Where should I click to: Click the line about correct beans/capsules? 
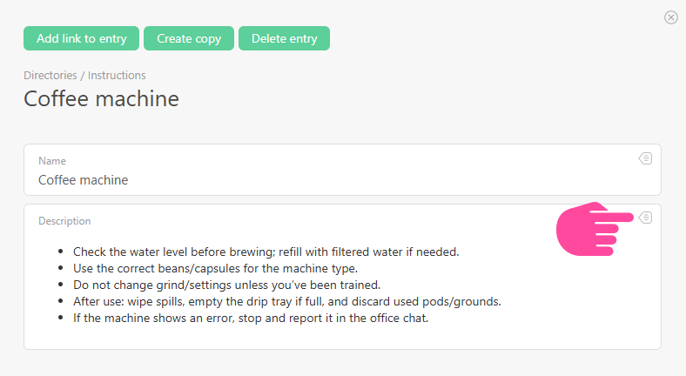(215, 268)
